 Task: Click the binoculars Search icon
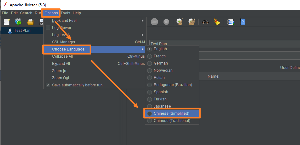coord(205,22)
